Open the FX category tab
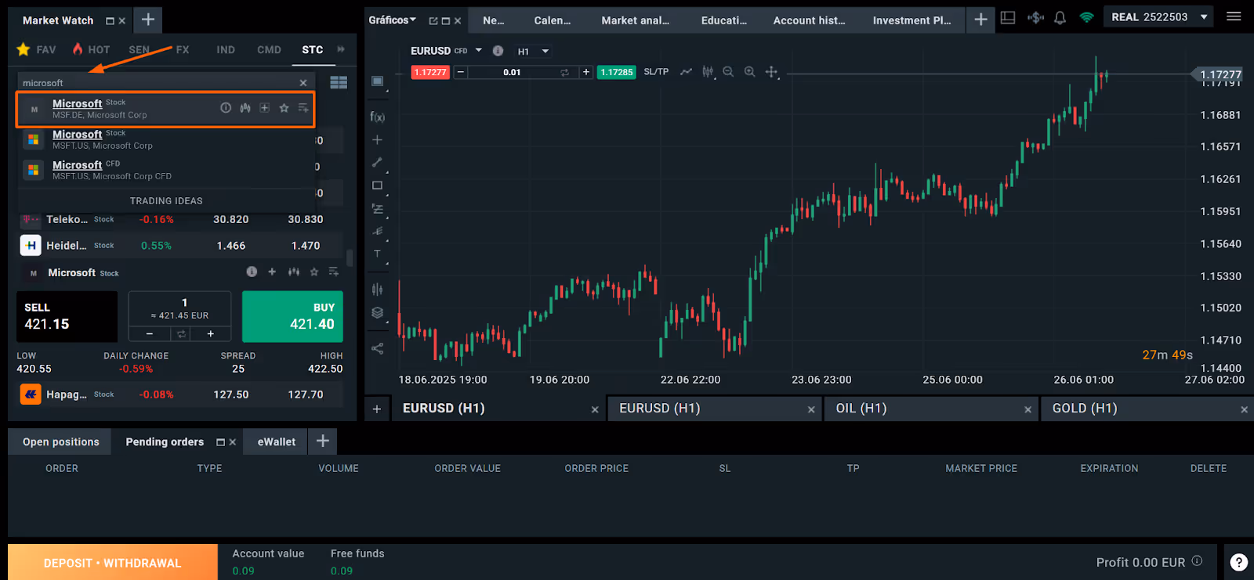This screenshot has height=580, width=1254. (x=183, y=49)
